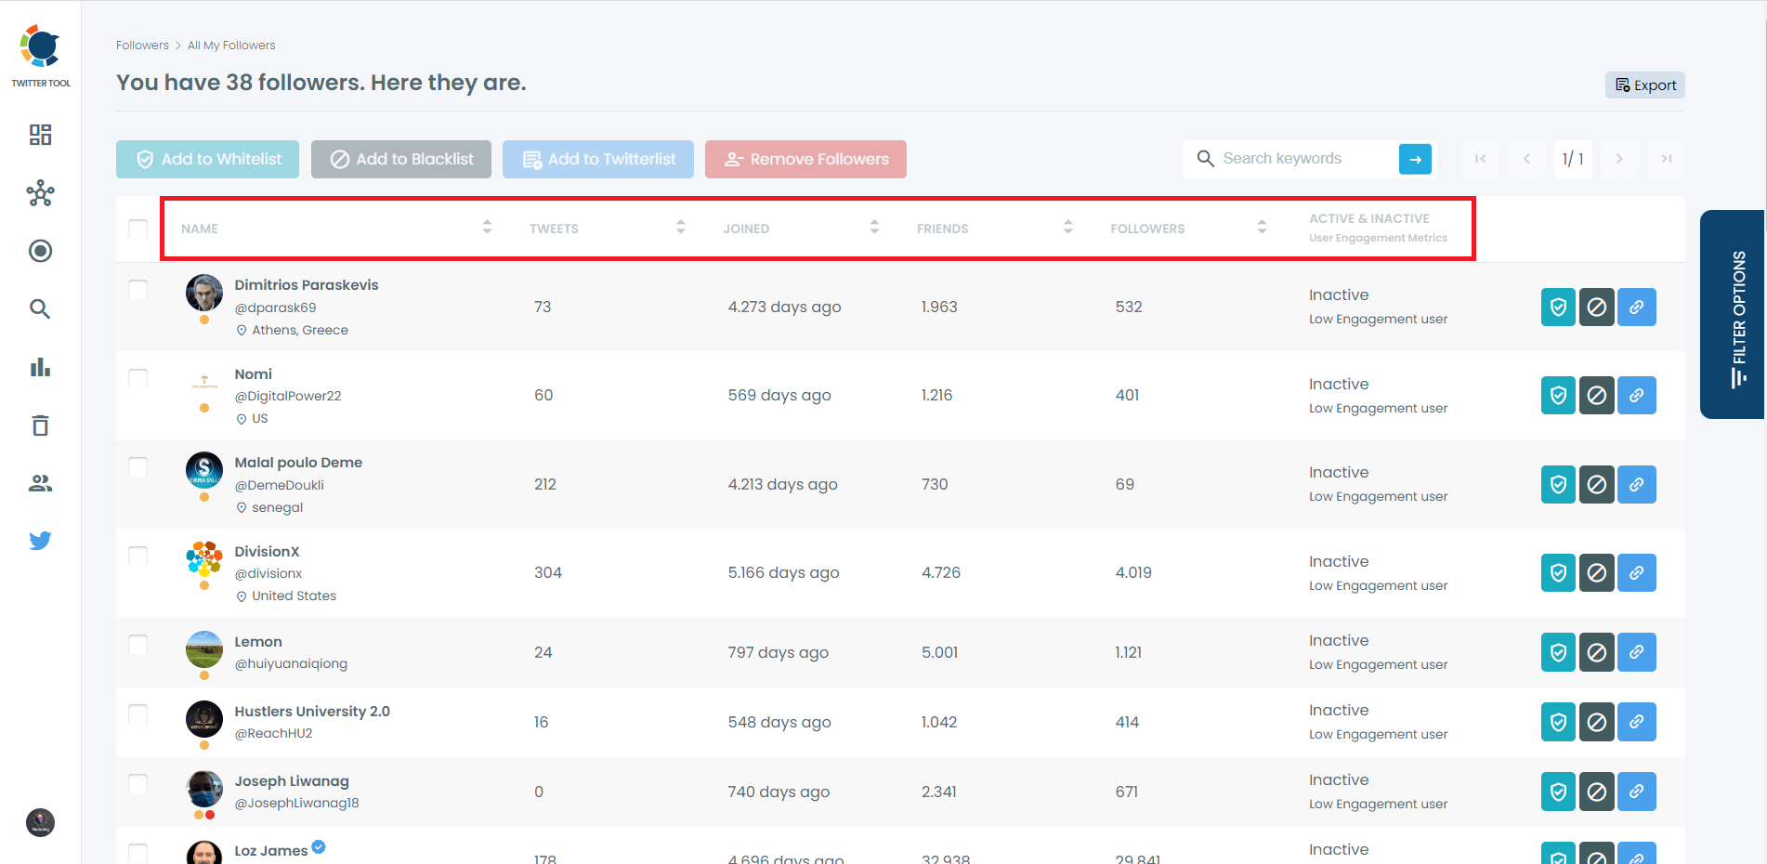Open the followers icon in the sidebar
The height and width of the screenshot is (864, 1767).
(40, 482)
